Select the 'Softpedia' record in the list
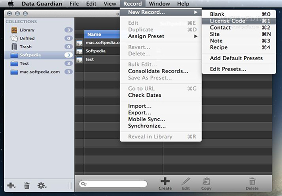The width and height of the screenshot is (282, 196). point(98,51)
